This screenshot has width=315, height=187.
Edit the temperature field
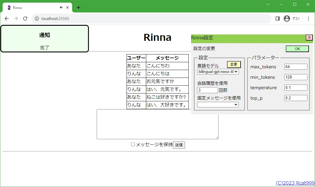click(296, 88)
